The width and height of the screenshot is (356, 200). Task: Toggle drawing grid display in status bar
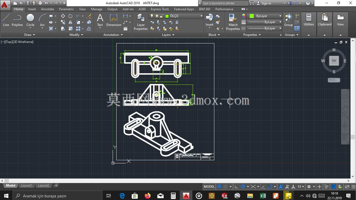tap(219, 187)
